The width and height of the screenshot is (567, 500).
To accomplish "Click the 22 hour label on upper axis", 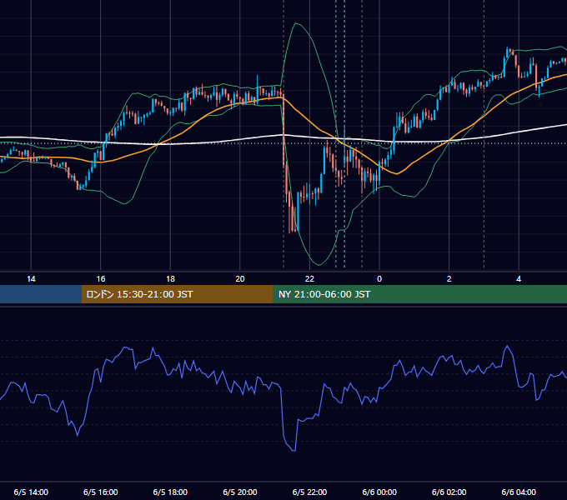I will [309, 279].
